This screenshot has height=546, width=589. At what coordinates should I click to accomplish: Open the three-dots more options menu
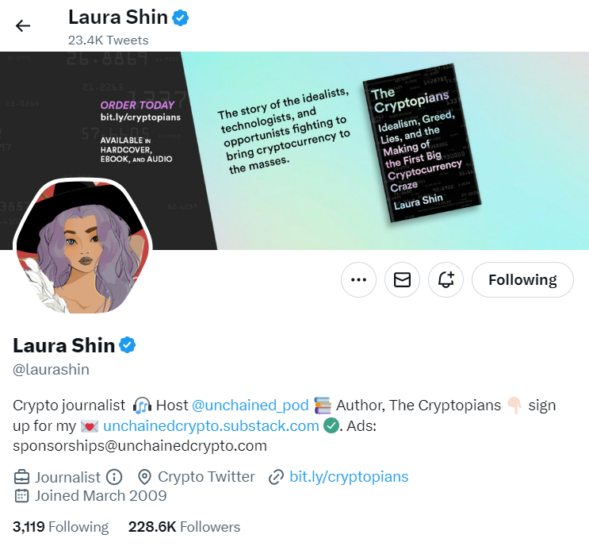[358, 280]
